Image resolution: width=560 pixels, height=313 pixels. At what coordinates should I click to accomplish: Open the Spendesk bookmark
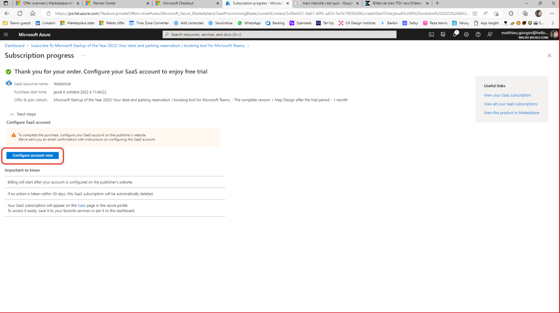(300, 23)
